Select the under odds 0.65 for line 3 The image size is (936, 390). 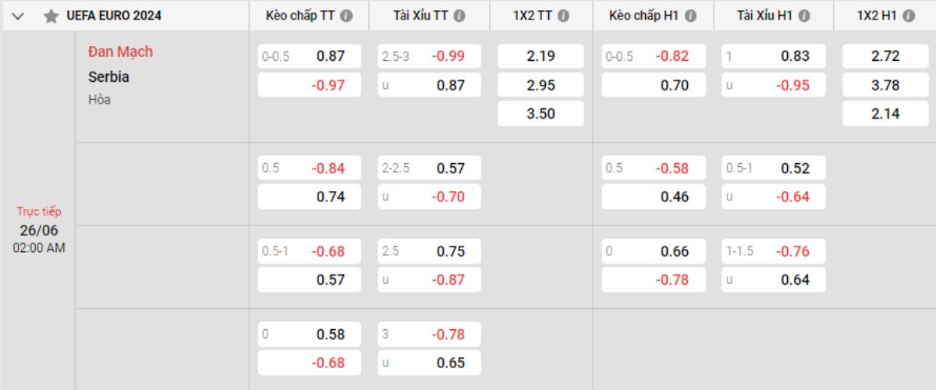point(430,363)
